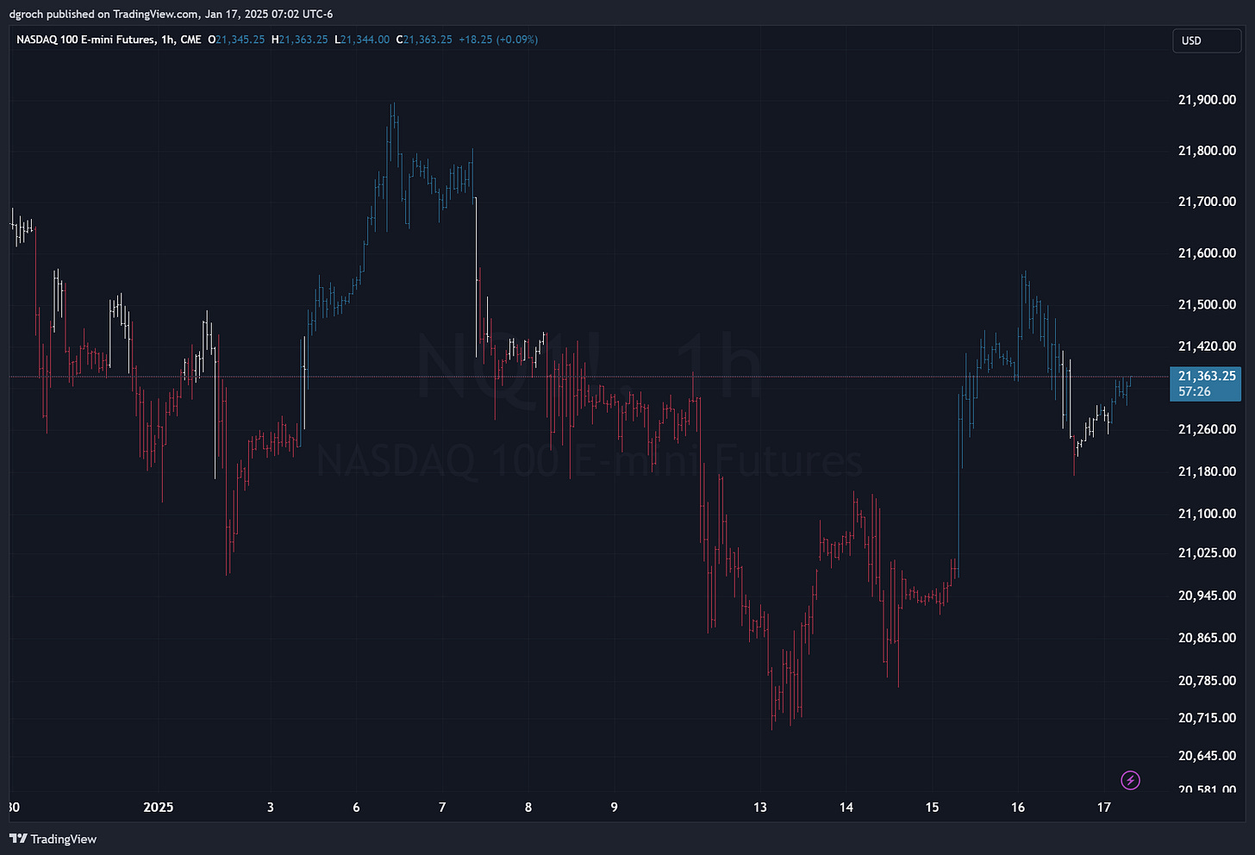The image size is (1255, 855).
Task: Click date 7 on the time axis
Action: (442, 808)
